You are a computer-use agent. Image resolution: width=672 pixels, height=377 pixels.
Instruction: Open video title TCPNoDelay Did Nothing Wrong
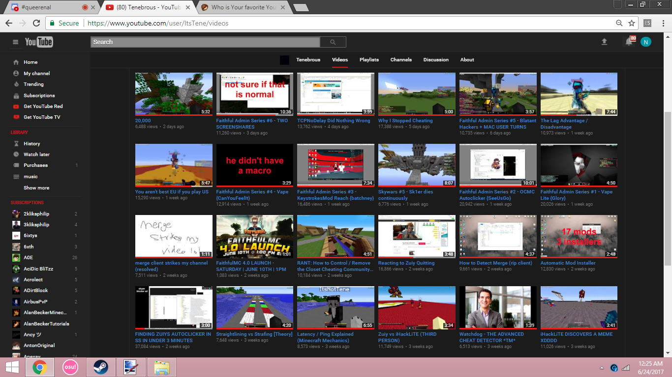[x=334, y=121]
